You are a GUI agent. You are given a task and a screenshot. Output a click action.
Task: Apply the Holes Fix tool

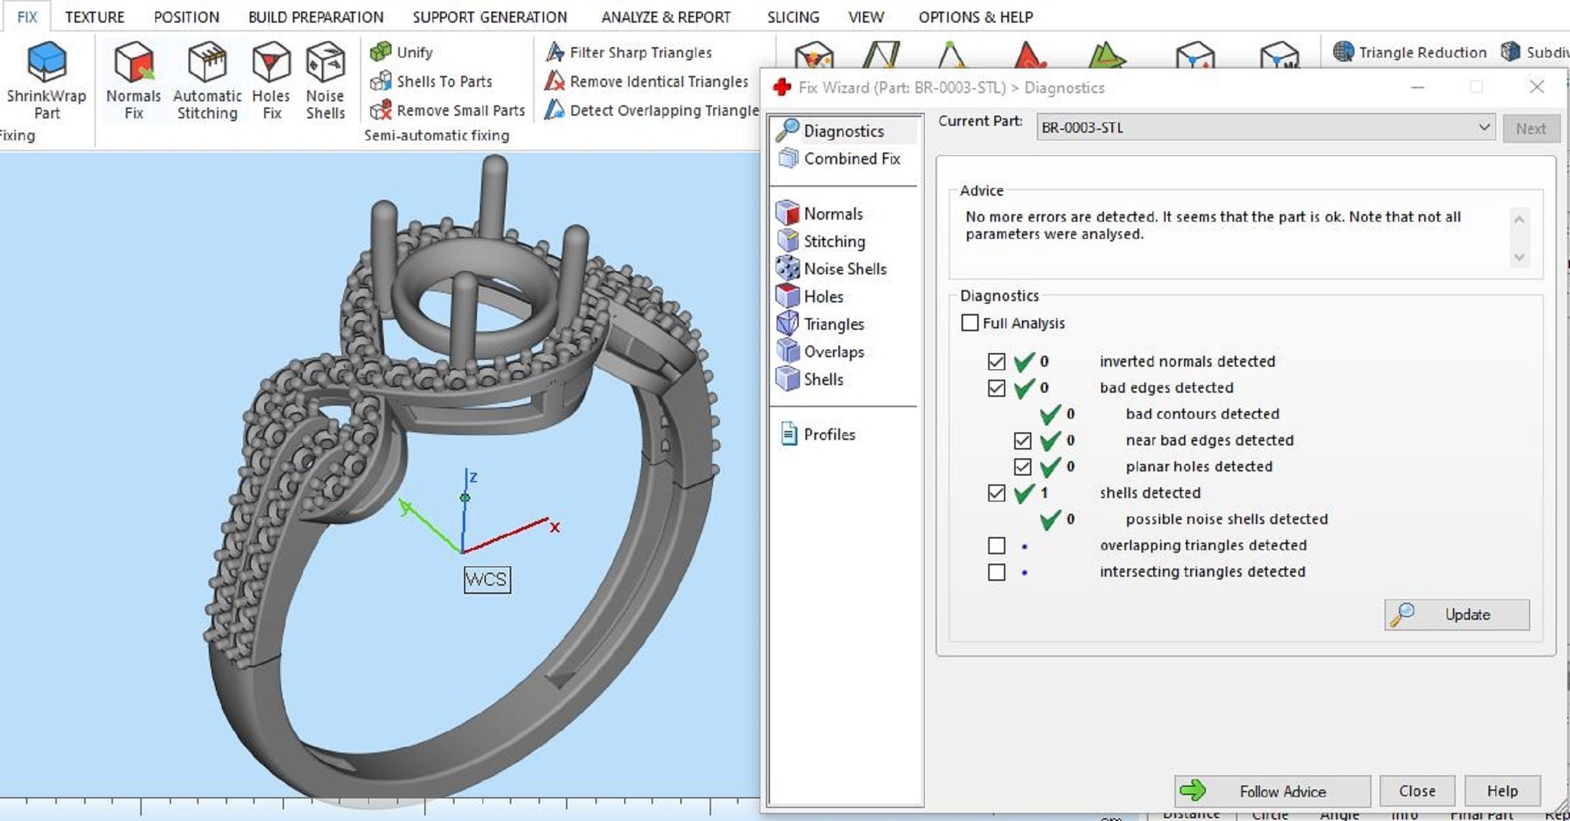[271, 81]
